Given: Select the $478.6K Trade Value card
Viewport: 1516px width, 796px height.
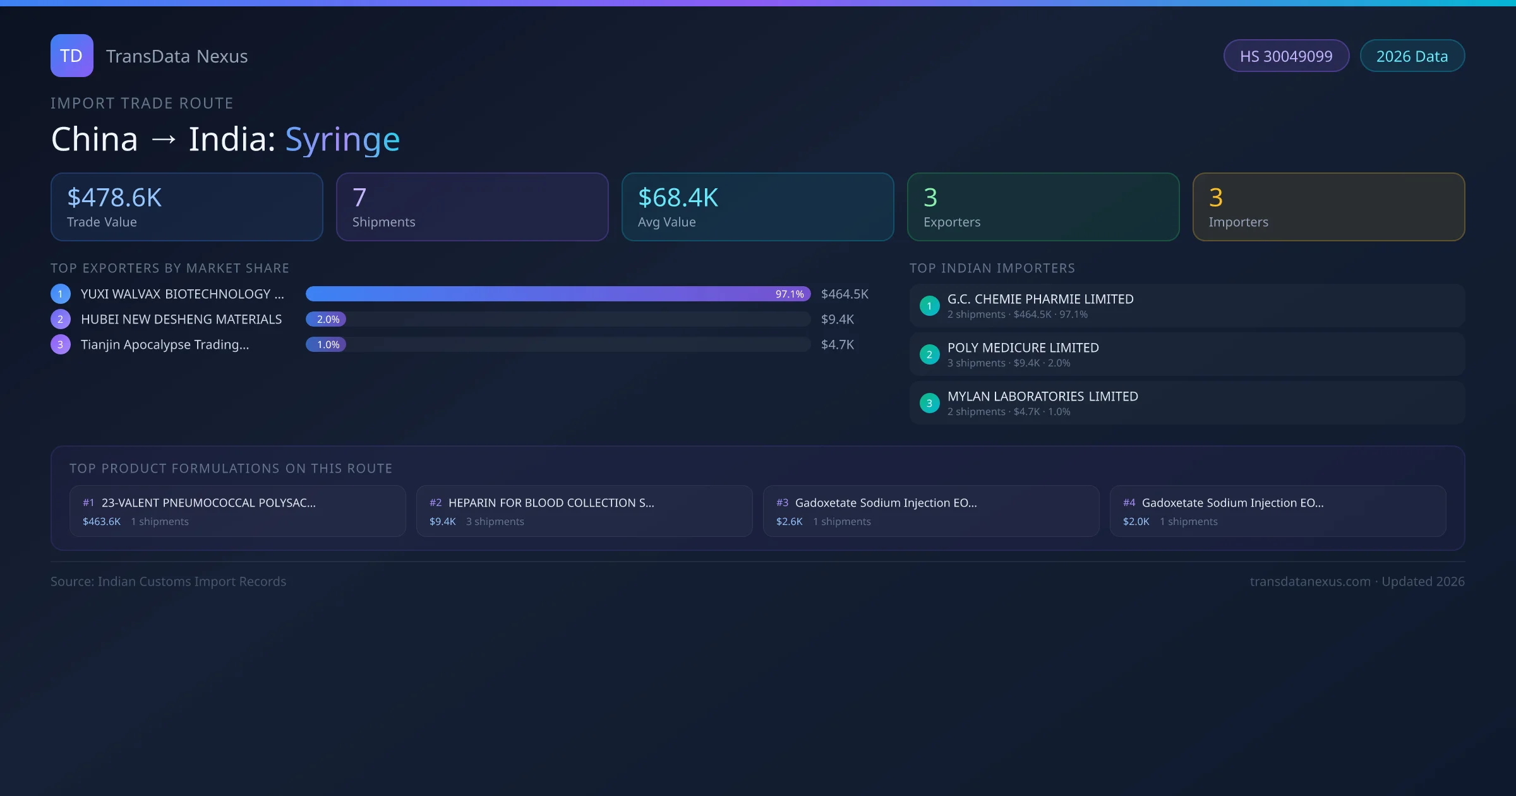Looking at the screenshot, I should [186, 207].
